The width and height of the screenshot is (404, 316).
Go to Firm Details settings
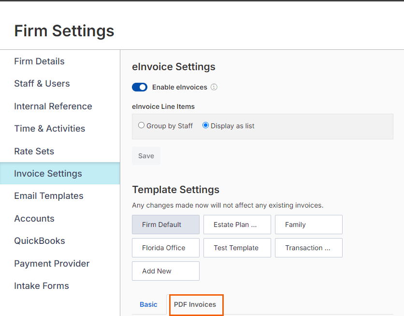pos(39,61)
